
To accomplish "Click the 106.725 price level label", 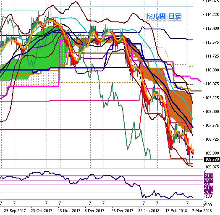I will click(212, 139).
